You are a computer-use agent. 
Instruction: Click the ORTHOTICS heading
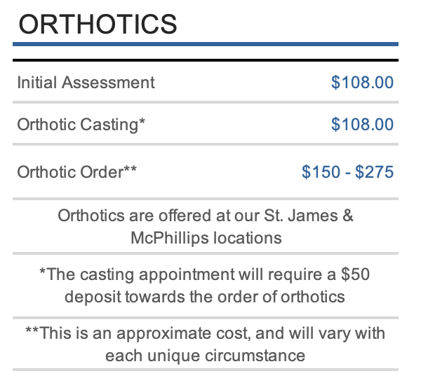pyautogui.click(x=97, y=24)
